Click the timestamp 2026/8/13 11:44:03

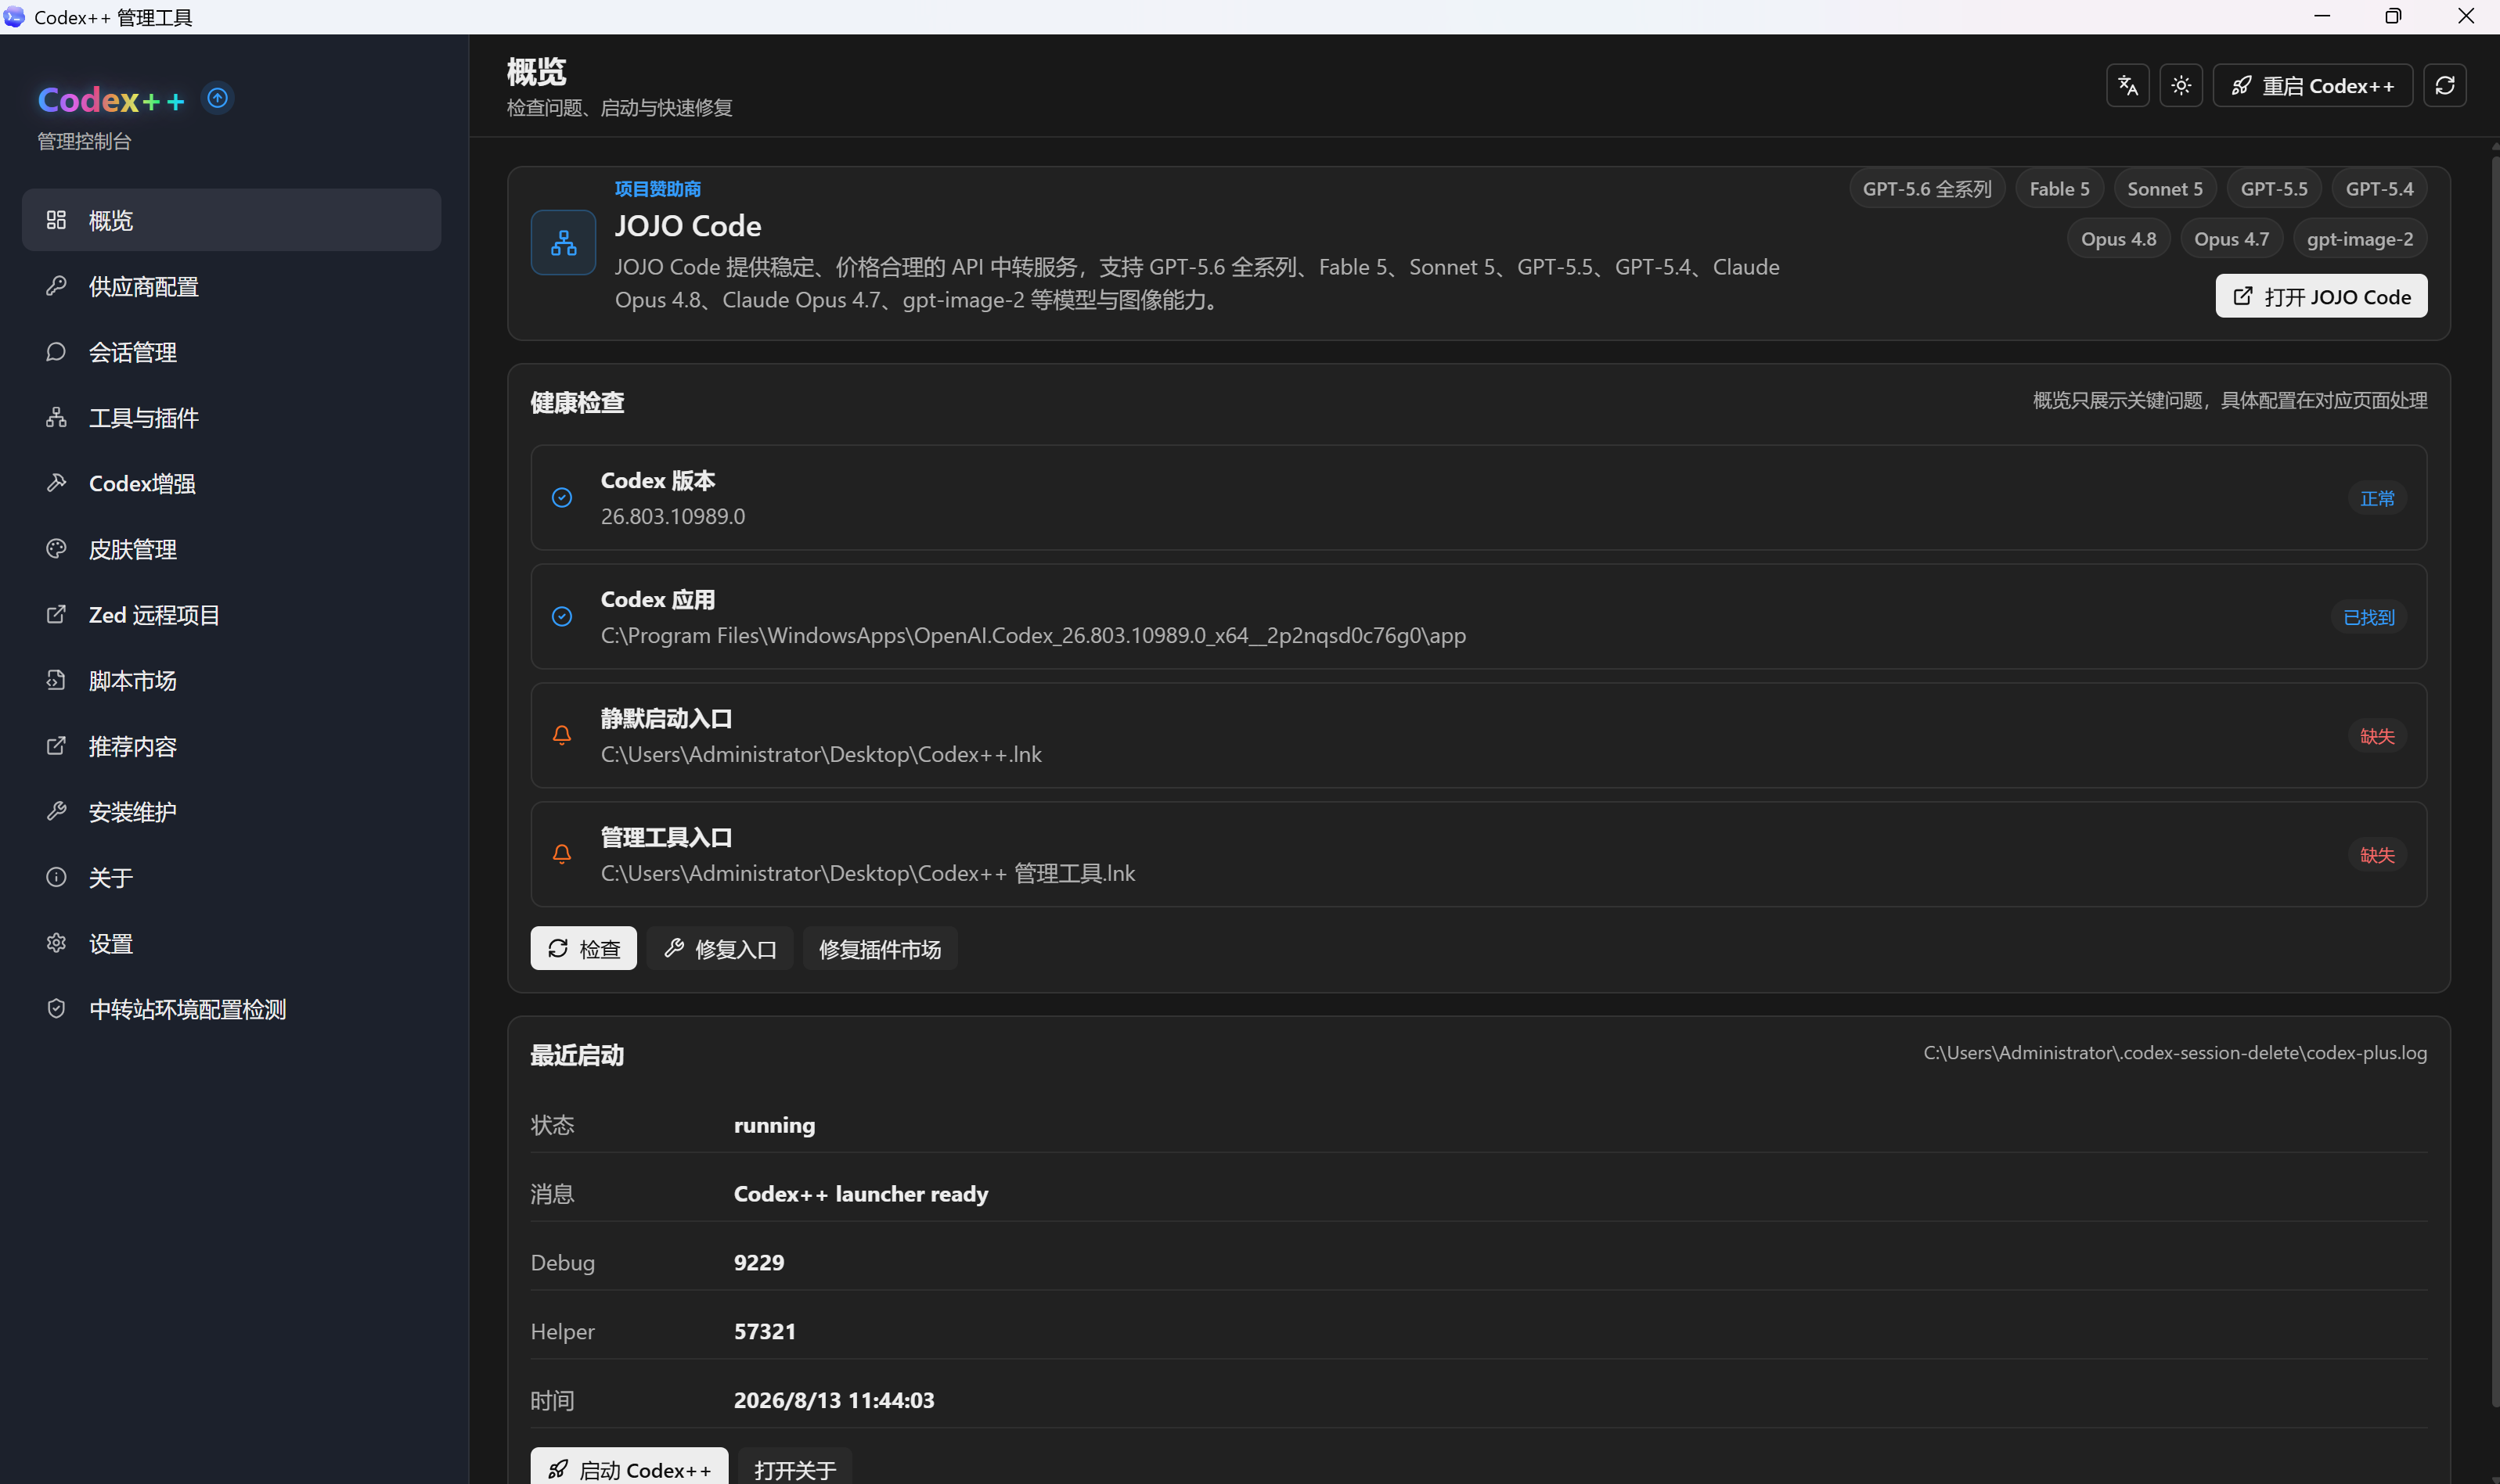pos(834,1401)
